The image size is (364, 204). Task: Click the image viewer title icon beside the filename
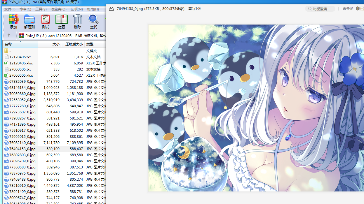click(x=111, y=9)
